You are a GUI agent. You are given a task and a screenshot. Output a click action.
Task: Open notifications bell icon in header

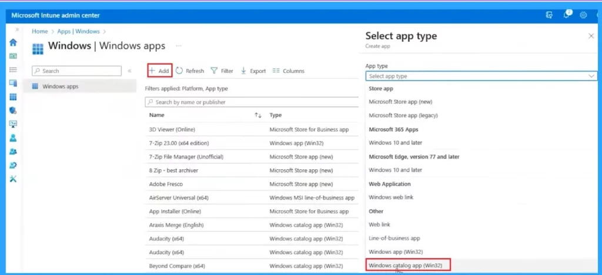[567, 15]
